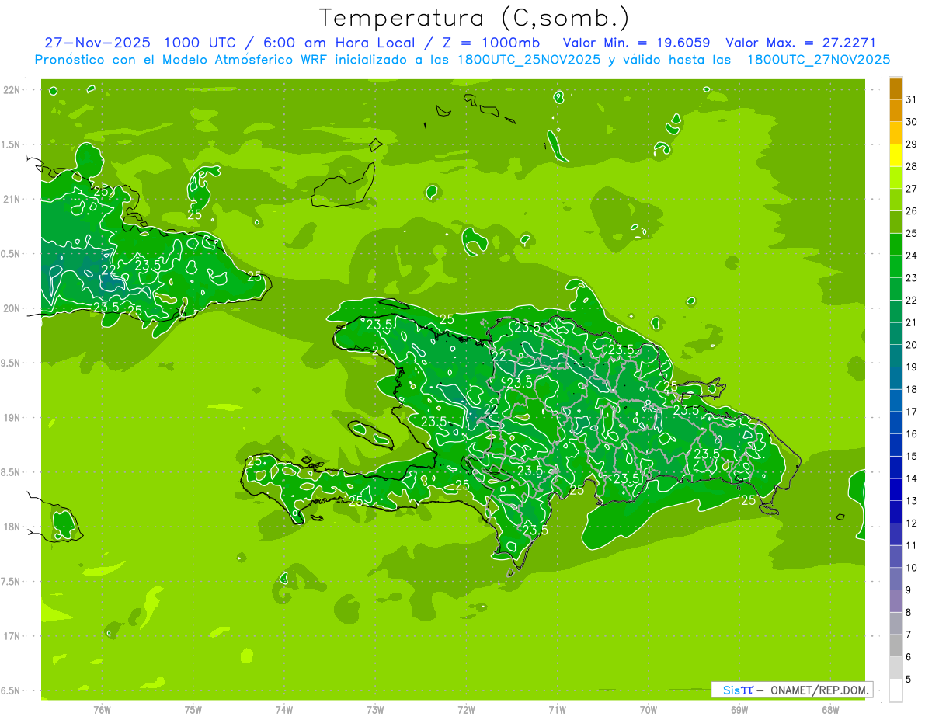Screen dimensions: 932x720
Task: Click the 74W longitude axis label
Action: click(284, 710)
